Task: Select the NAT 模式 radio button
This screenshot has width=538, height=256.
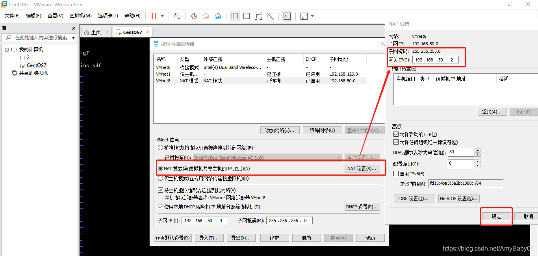Action: click(160, 169)
